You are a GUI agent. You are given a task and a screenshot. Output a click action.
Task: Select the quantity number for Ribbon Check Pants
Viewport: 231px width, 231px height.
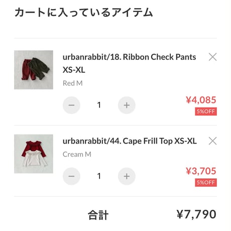click(x=99, y=105)
